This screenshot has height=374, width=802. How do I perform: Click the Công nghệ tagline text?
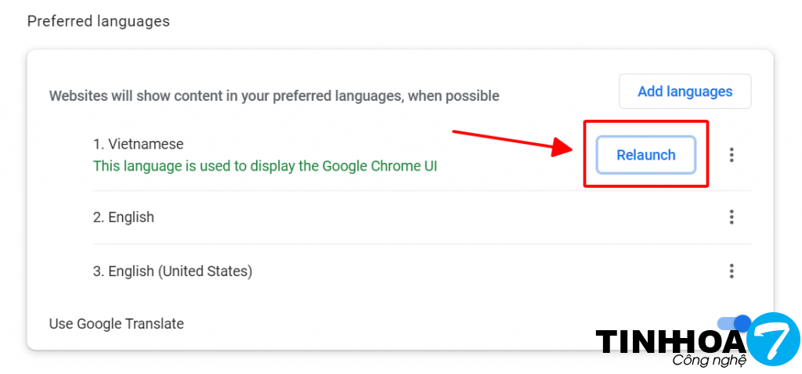(708, 361)
